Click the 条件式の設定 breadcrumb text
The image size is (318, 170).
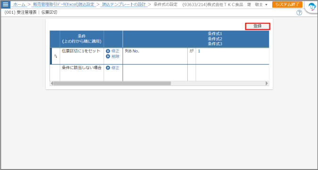point(166,4)
